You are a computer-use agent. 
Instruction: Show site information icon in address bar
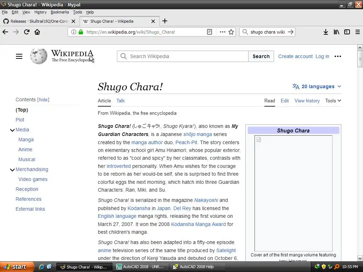(74, 32)
